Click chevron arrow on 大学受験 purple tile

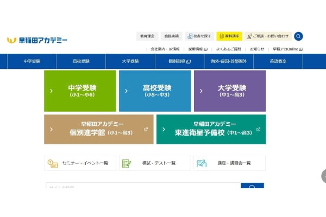[201, 91]
